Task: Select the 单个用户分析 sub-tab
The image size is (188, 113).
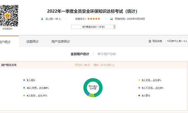Action: pos(107,54)
